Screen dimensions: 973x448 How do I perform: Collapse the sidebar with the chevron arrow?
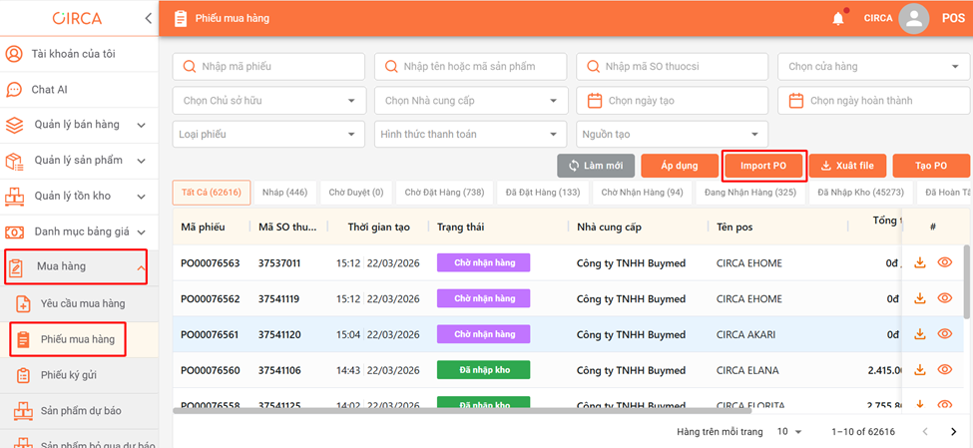148,18
